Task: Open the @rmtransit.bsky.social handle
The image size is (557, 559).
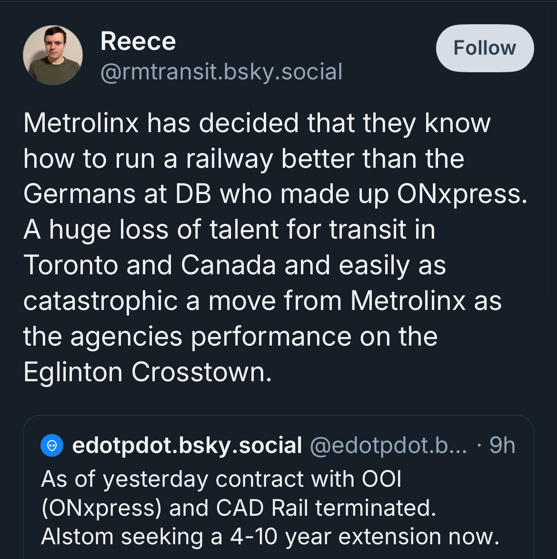Action: tap(221, 72)
